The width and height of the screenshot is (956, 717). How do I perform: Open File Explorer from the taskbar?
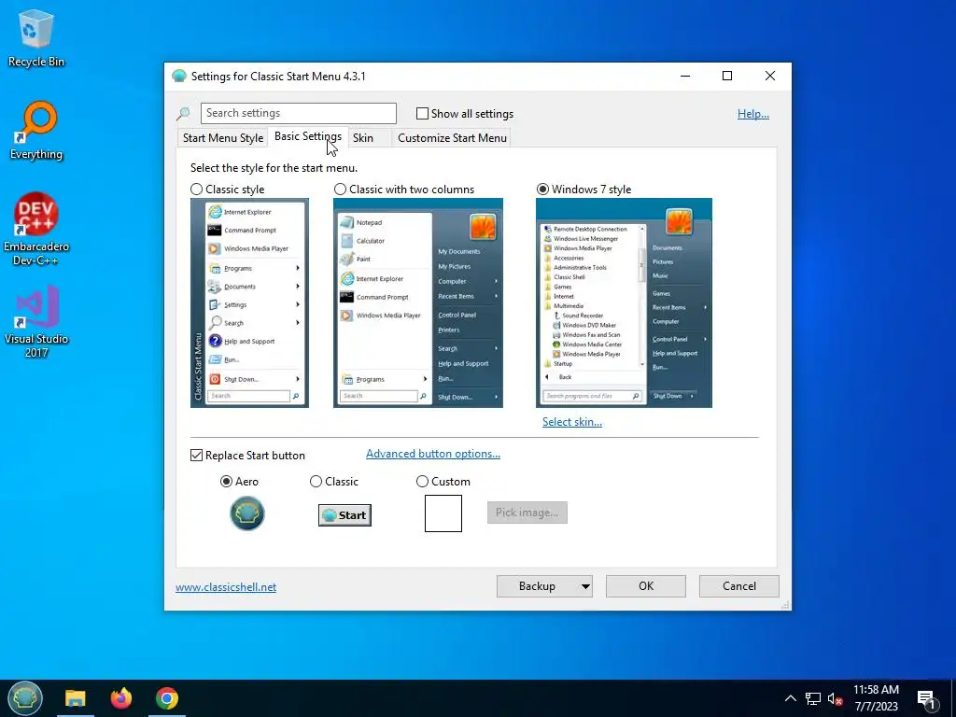(76, 698)
